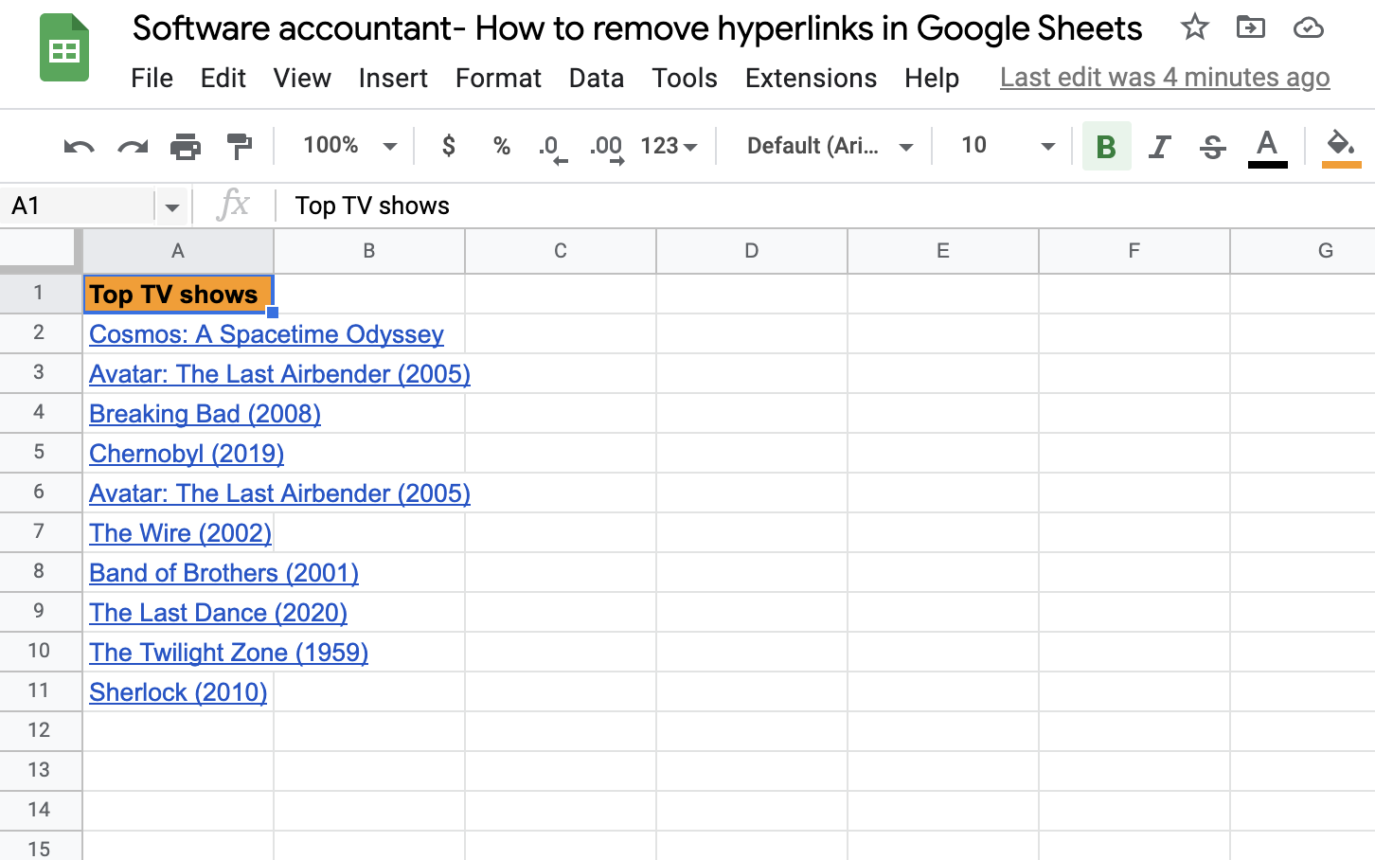Open the font size 10 dropdown

click(x=1008, y=146)
